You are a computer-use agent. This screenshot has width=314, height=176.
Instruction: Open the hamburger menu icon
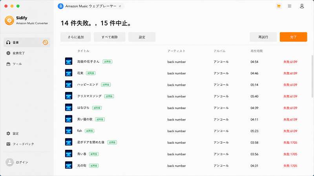point(290,6)
